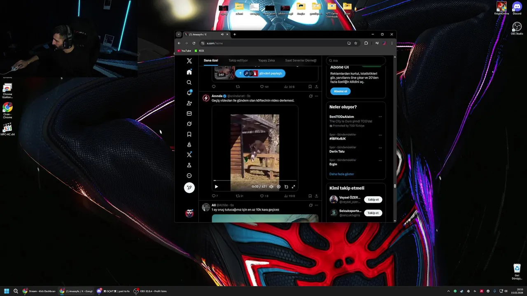View the 119 B view count stats of Anında post
The width and height of the screenshot is (527, 296).
click(x=289, y=196)
